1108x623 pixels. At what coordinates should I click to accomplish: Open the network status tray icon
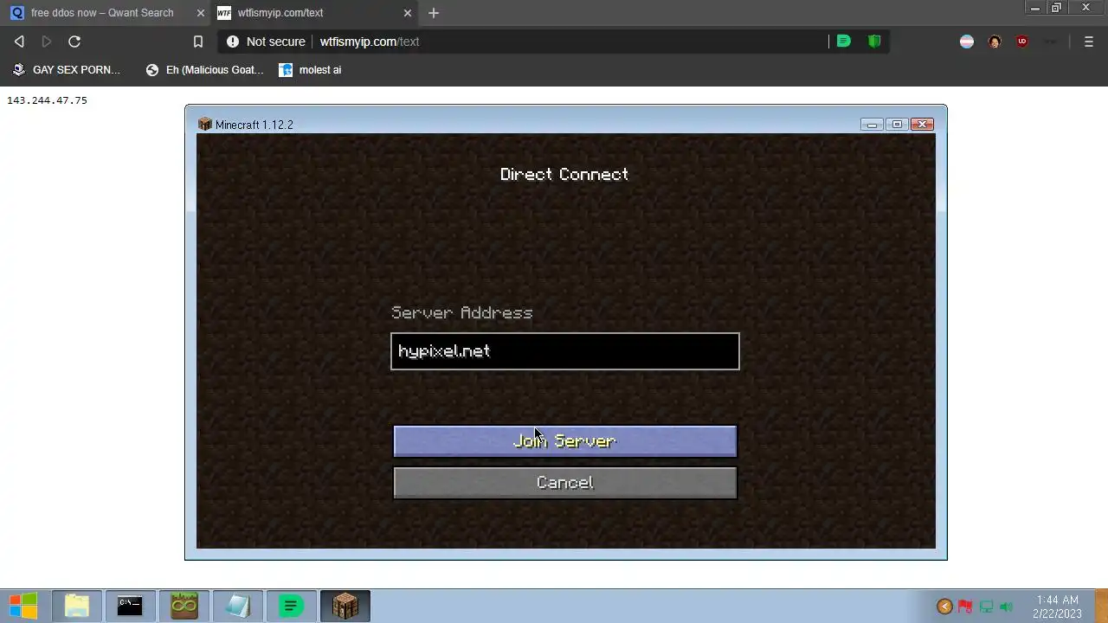tap(986, 607)
